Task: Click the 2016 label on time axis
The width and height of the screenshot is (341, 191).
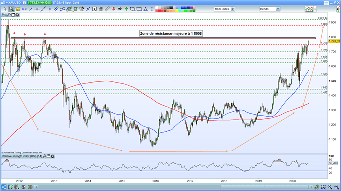Action: pyautogui.click(x=156, y=181)
